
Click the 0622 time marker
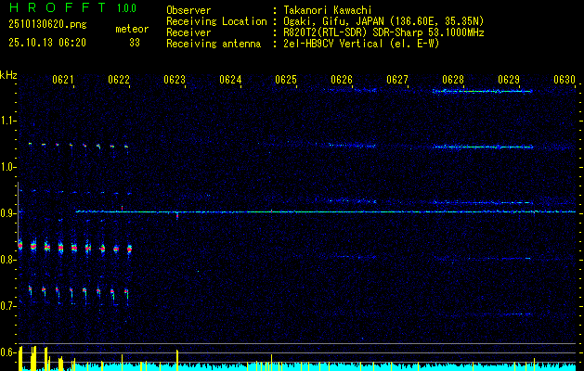pos(119,80)
